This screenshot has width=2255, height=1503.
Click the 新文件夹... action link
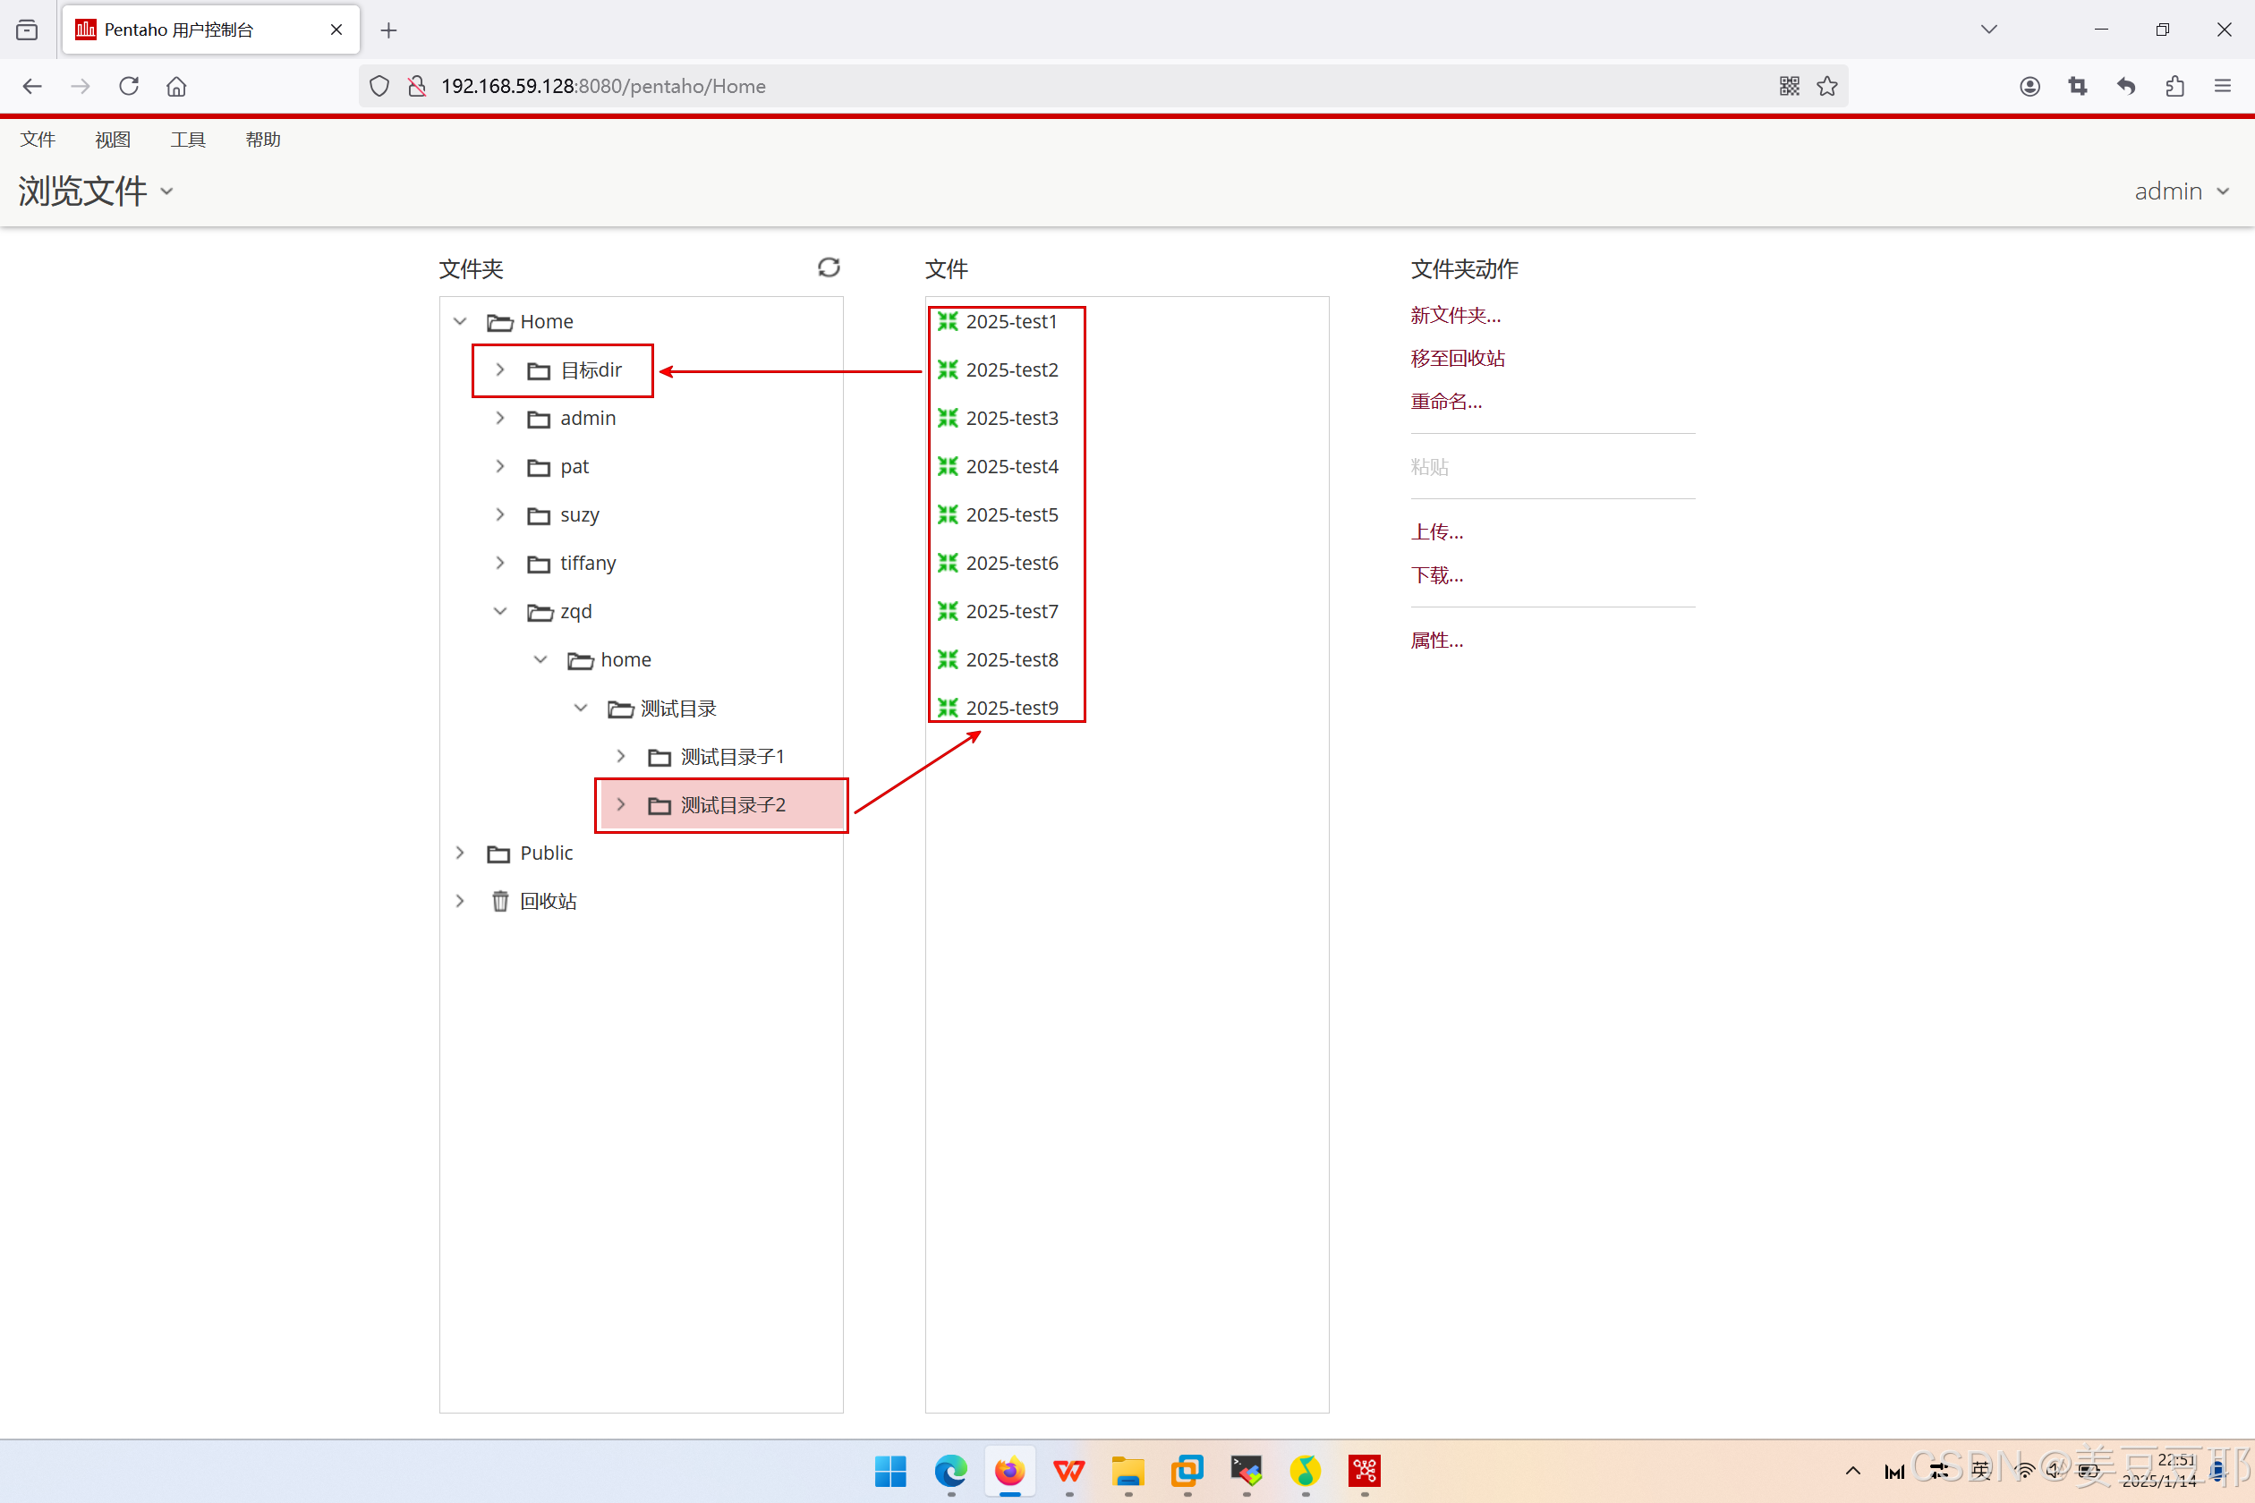tap(1454, 315)
